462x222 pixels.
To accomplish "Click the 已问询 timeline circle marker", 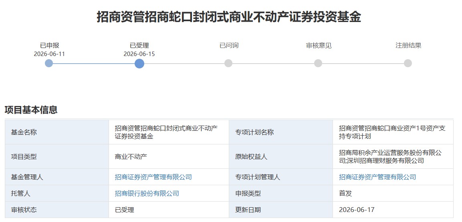I will point(228,63).
